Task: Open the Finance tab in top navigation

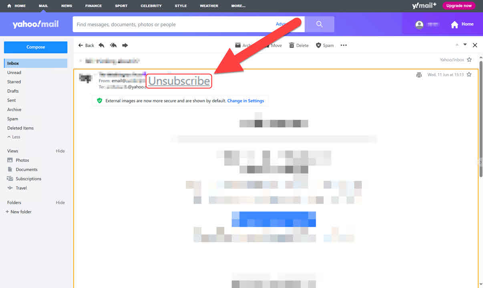Action: coord(93,6)
